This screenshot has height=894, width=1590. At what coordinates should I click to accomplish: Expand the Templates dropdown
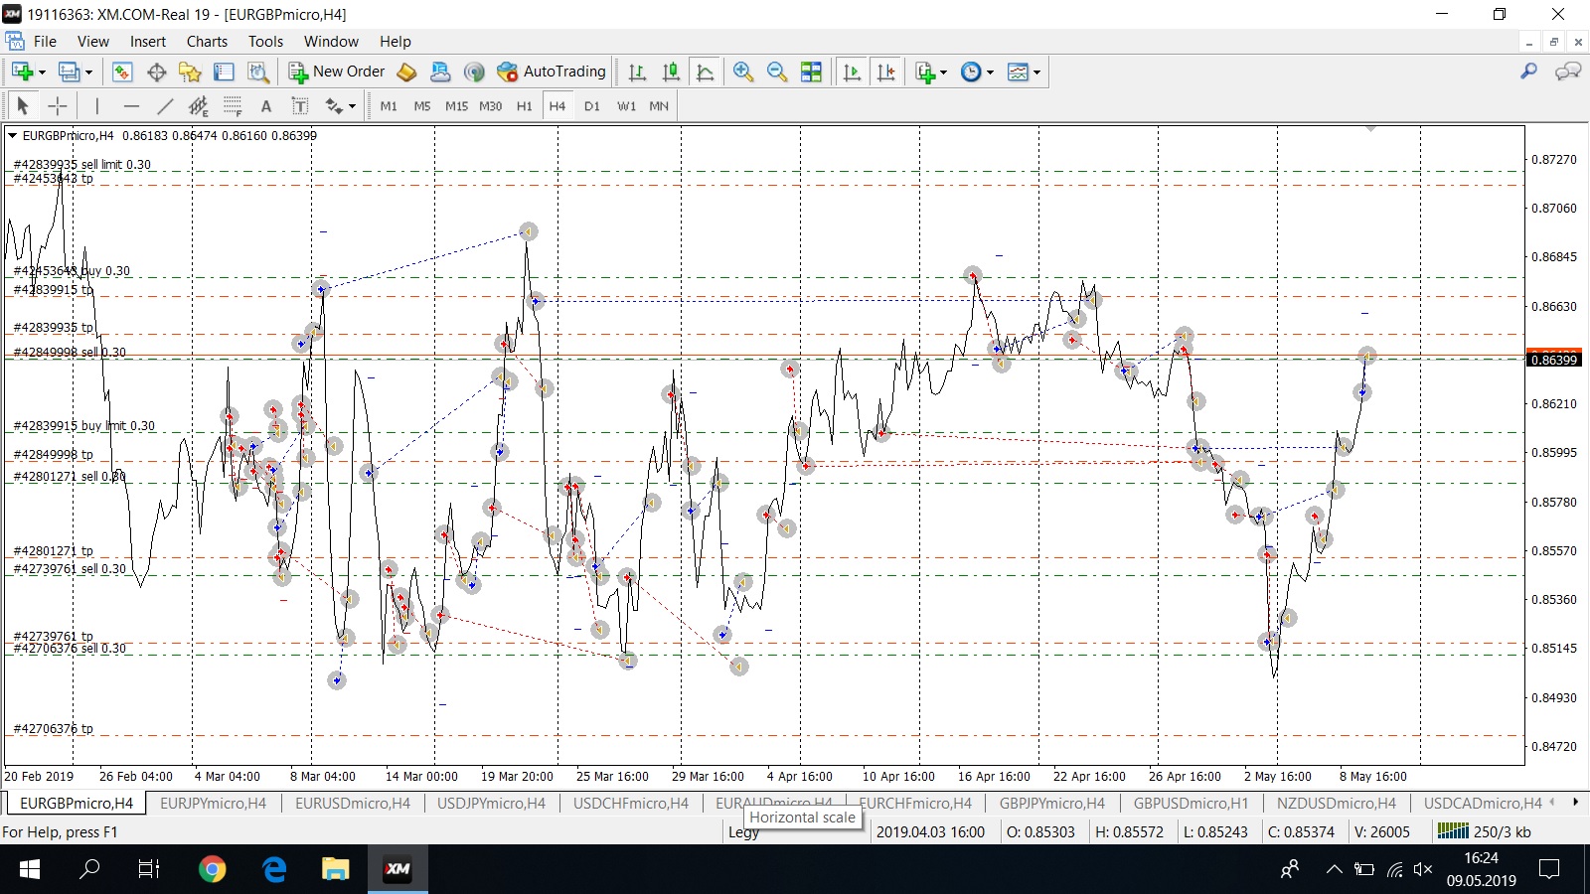[1036, 72]
